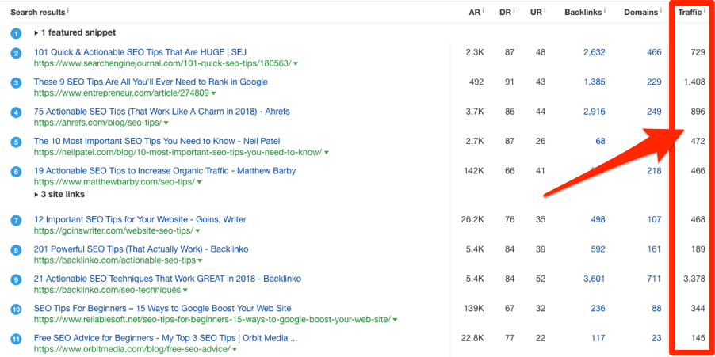Image resolution: width=715 pixels, height=357 pixels.
Task: Open dropdown arrow next to entrepreneur.com URL
Action: [x=214, y=93]
